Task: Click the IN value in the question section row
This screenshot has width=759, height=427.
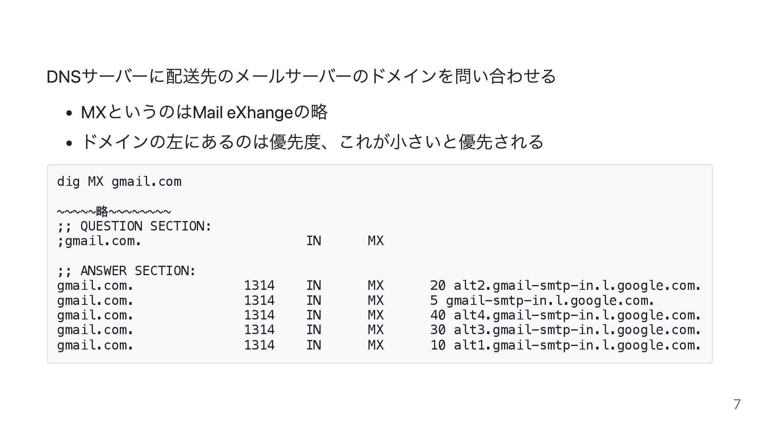Action: tap(313, 241)
